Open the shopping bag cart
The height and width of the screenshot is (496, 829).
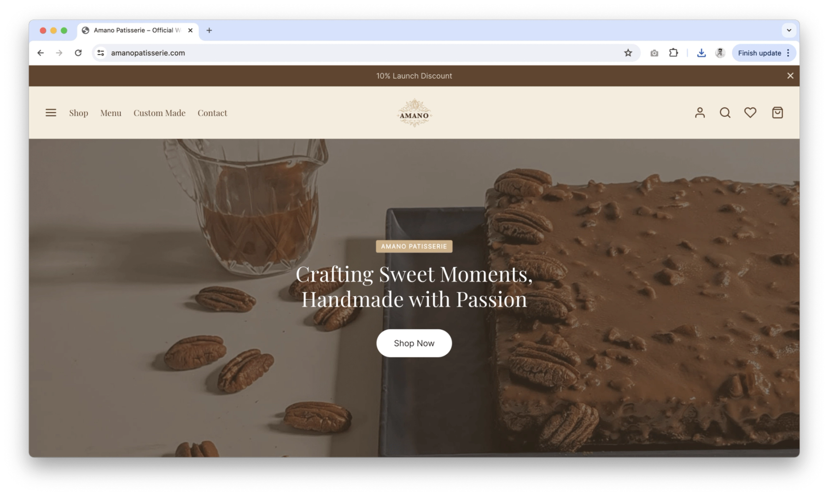[x=777, y=113]
